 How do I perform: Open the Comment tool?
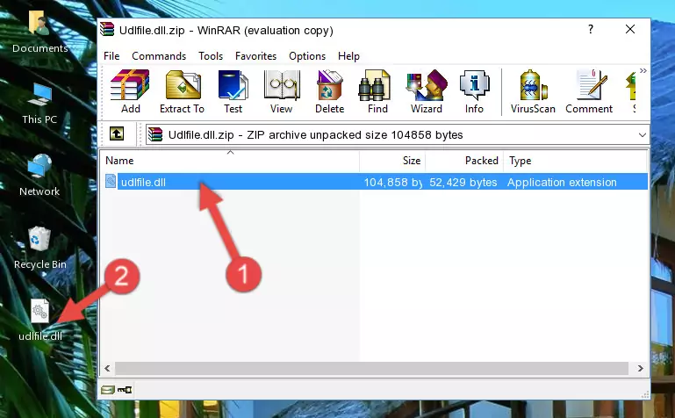click(589, 91)
